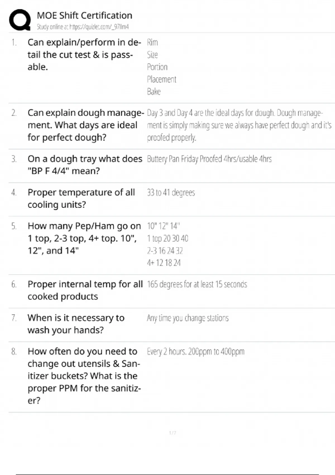Click the "Any time you change stations" answer

(188, 318)
